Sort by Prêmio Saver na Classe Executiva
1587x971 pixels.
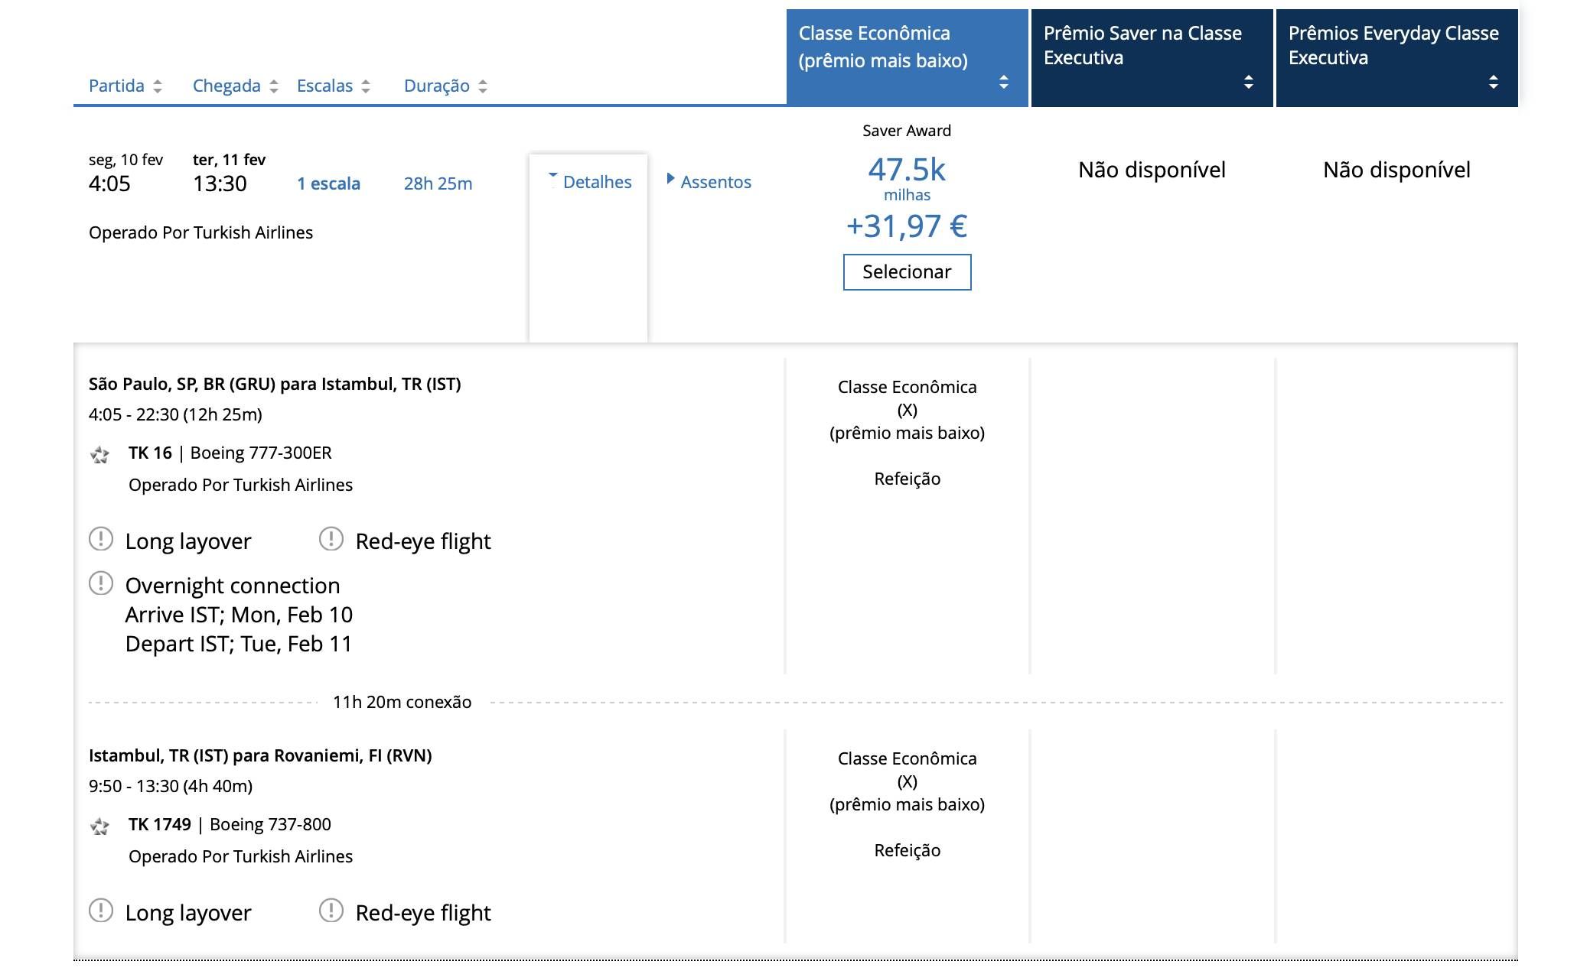(x=1152, y=58)
